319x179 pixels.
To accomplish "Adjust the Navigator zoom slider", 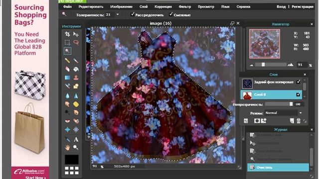I will click(x=263, y=65).
